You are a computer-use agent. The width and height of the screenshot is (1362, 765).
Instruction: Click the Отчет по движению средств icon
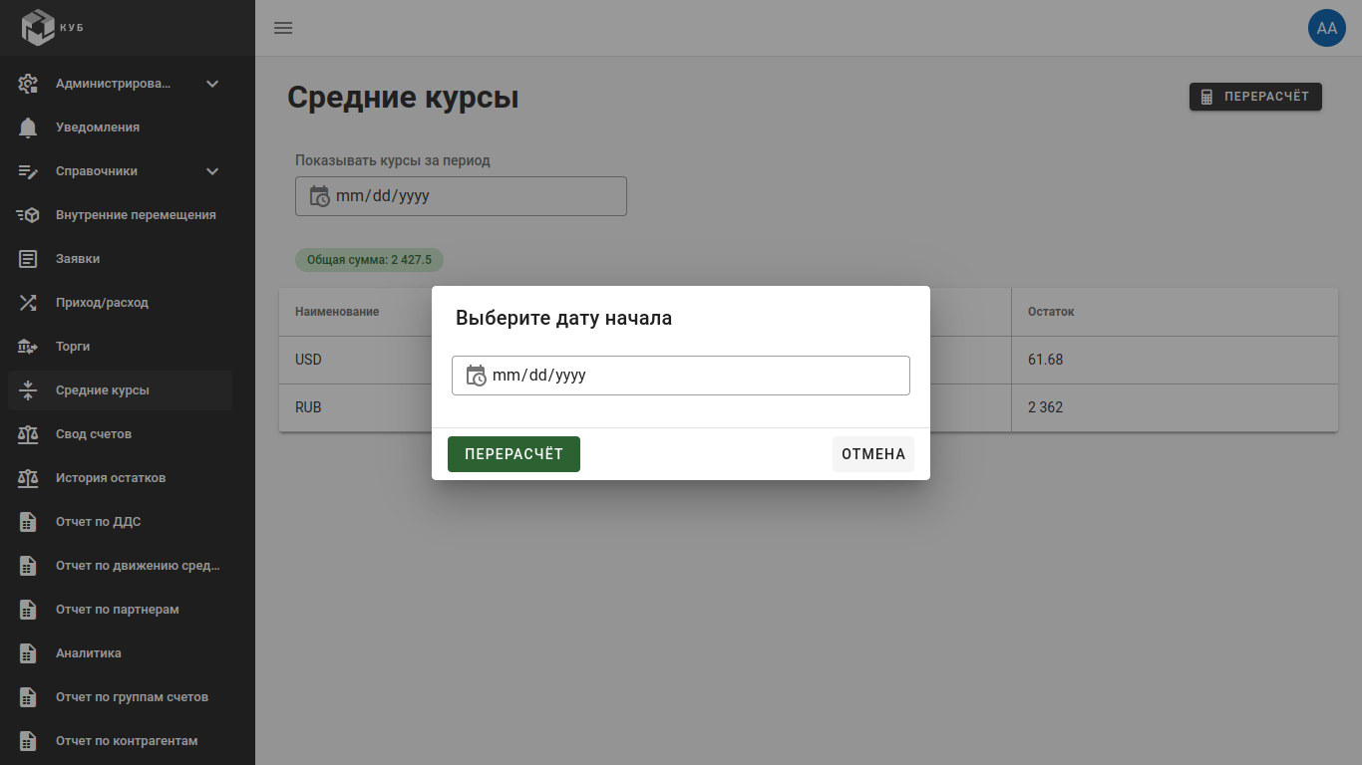click(x=28, y=566)
